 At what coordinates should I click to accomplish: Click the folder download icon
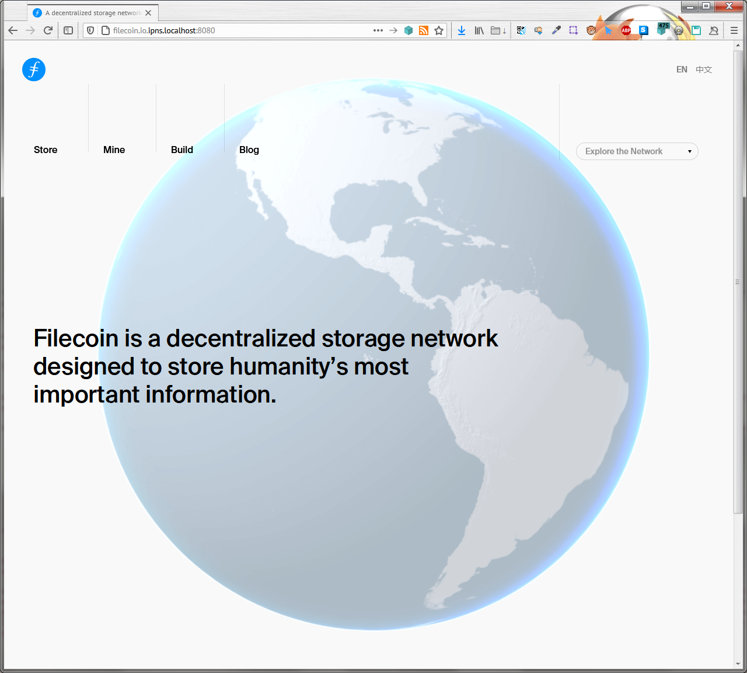tap(498, 30)
